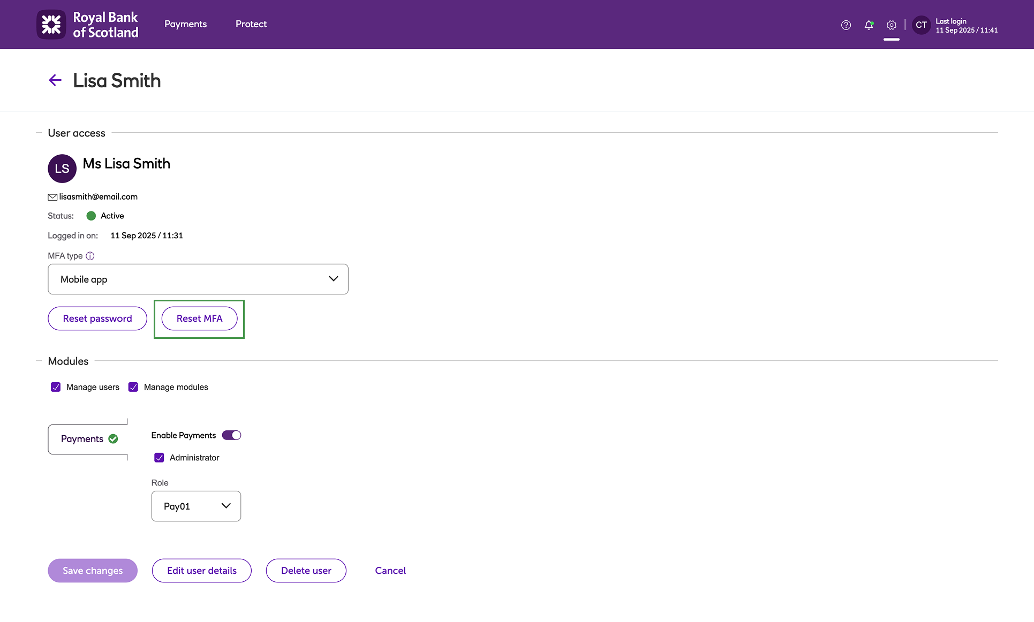Open the settings gear icon
1034x622 pixels.
tap(891, 25)
